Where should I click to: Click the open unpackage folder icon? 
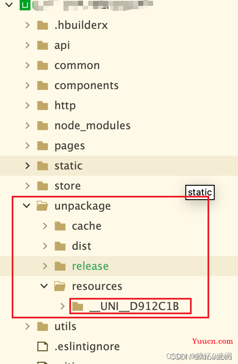click(x=43, y=206)
